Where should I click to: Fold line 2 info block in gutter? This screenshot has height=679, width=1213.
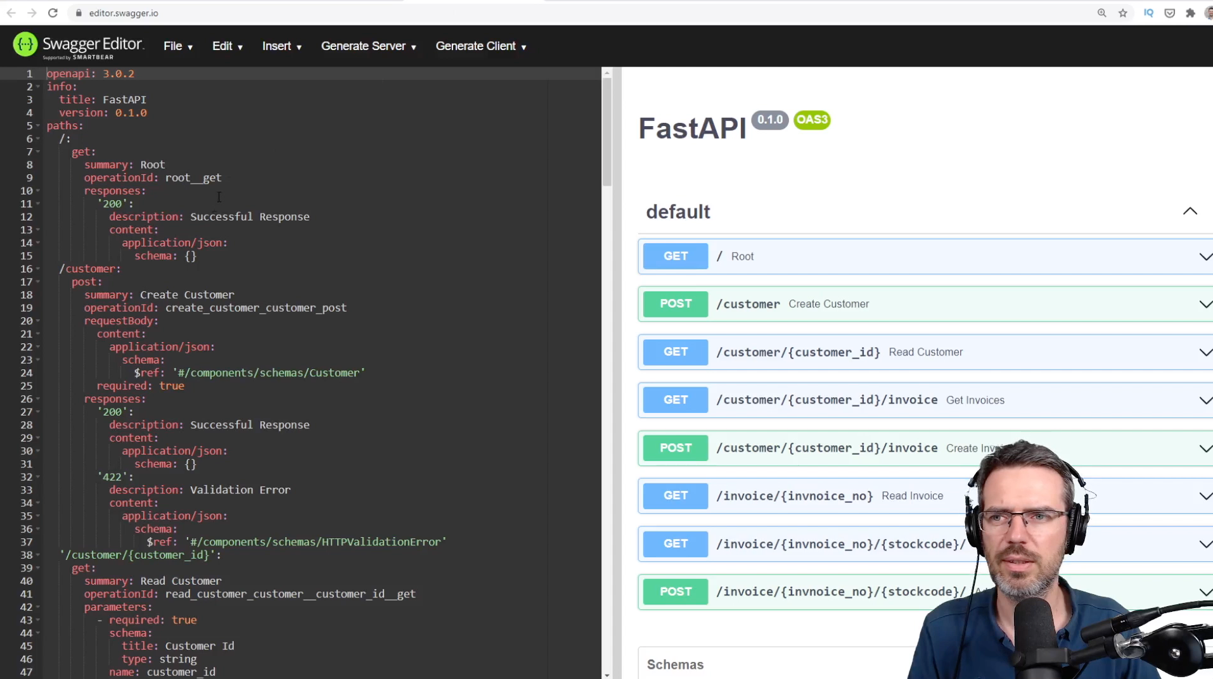click(x=38, y=87)
